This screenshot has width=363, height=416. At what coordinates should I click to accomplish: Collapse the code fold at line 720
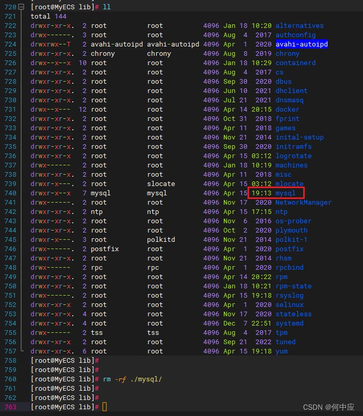click(22, 7)
